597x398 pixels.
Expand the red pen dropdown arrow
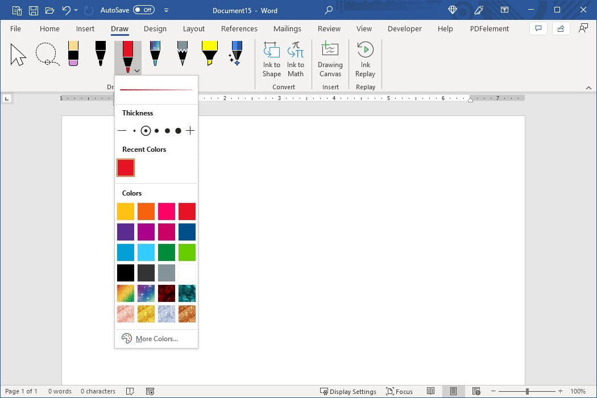pos(137,71)
